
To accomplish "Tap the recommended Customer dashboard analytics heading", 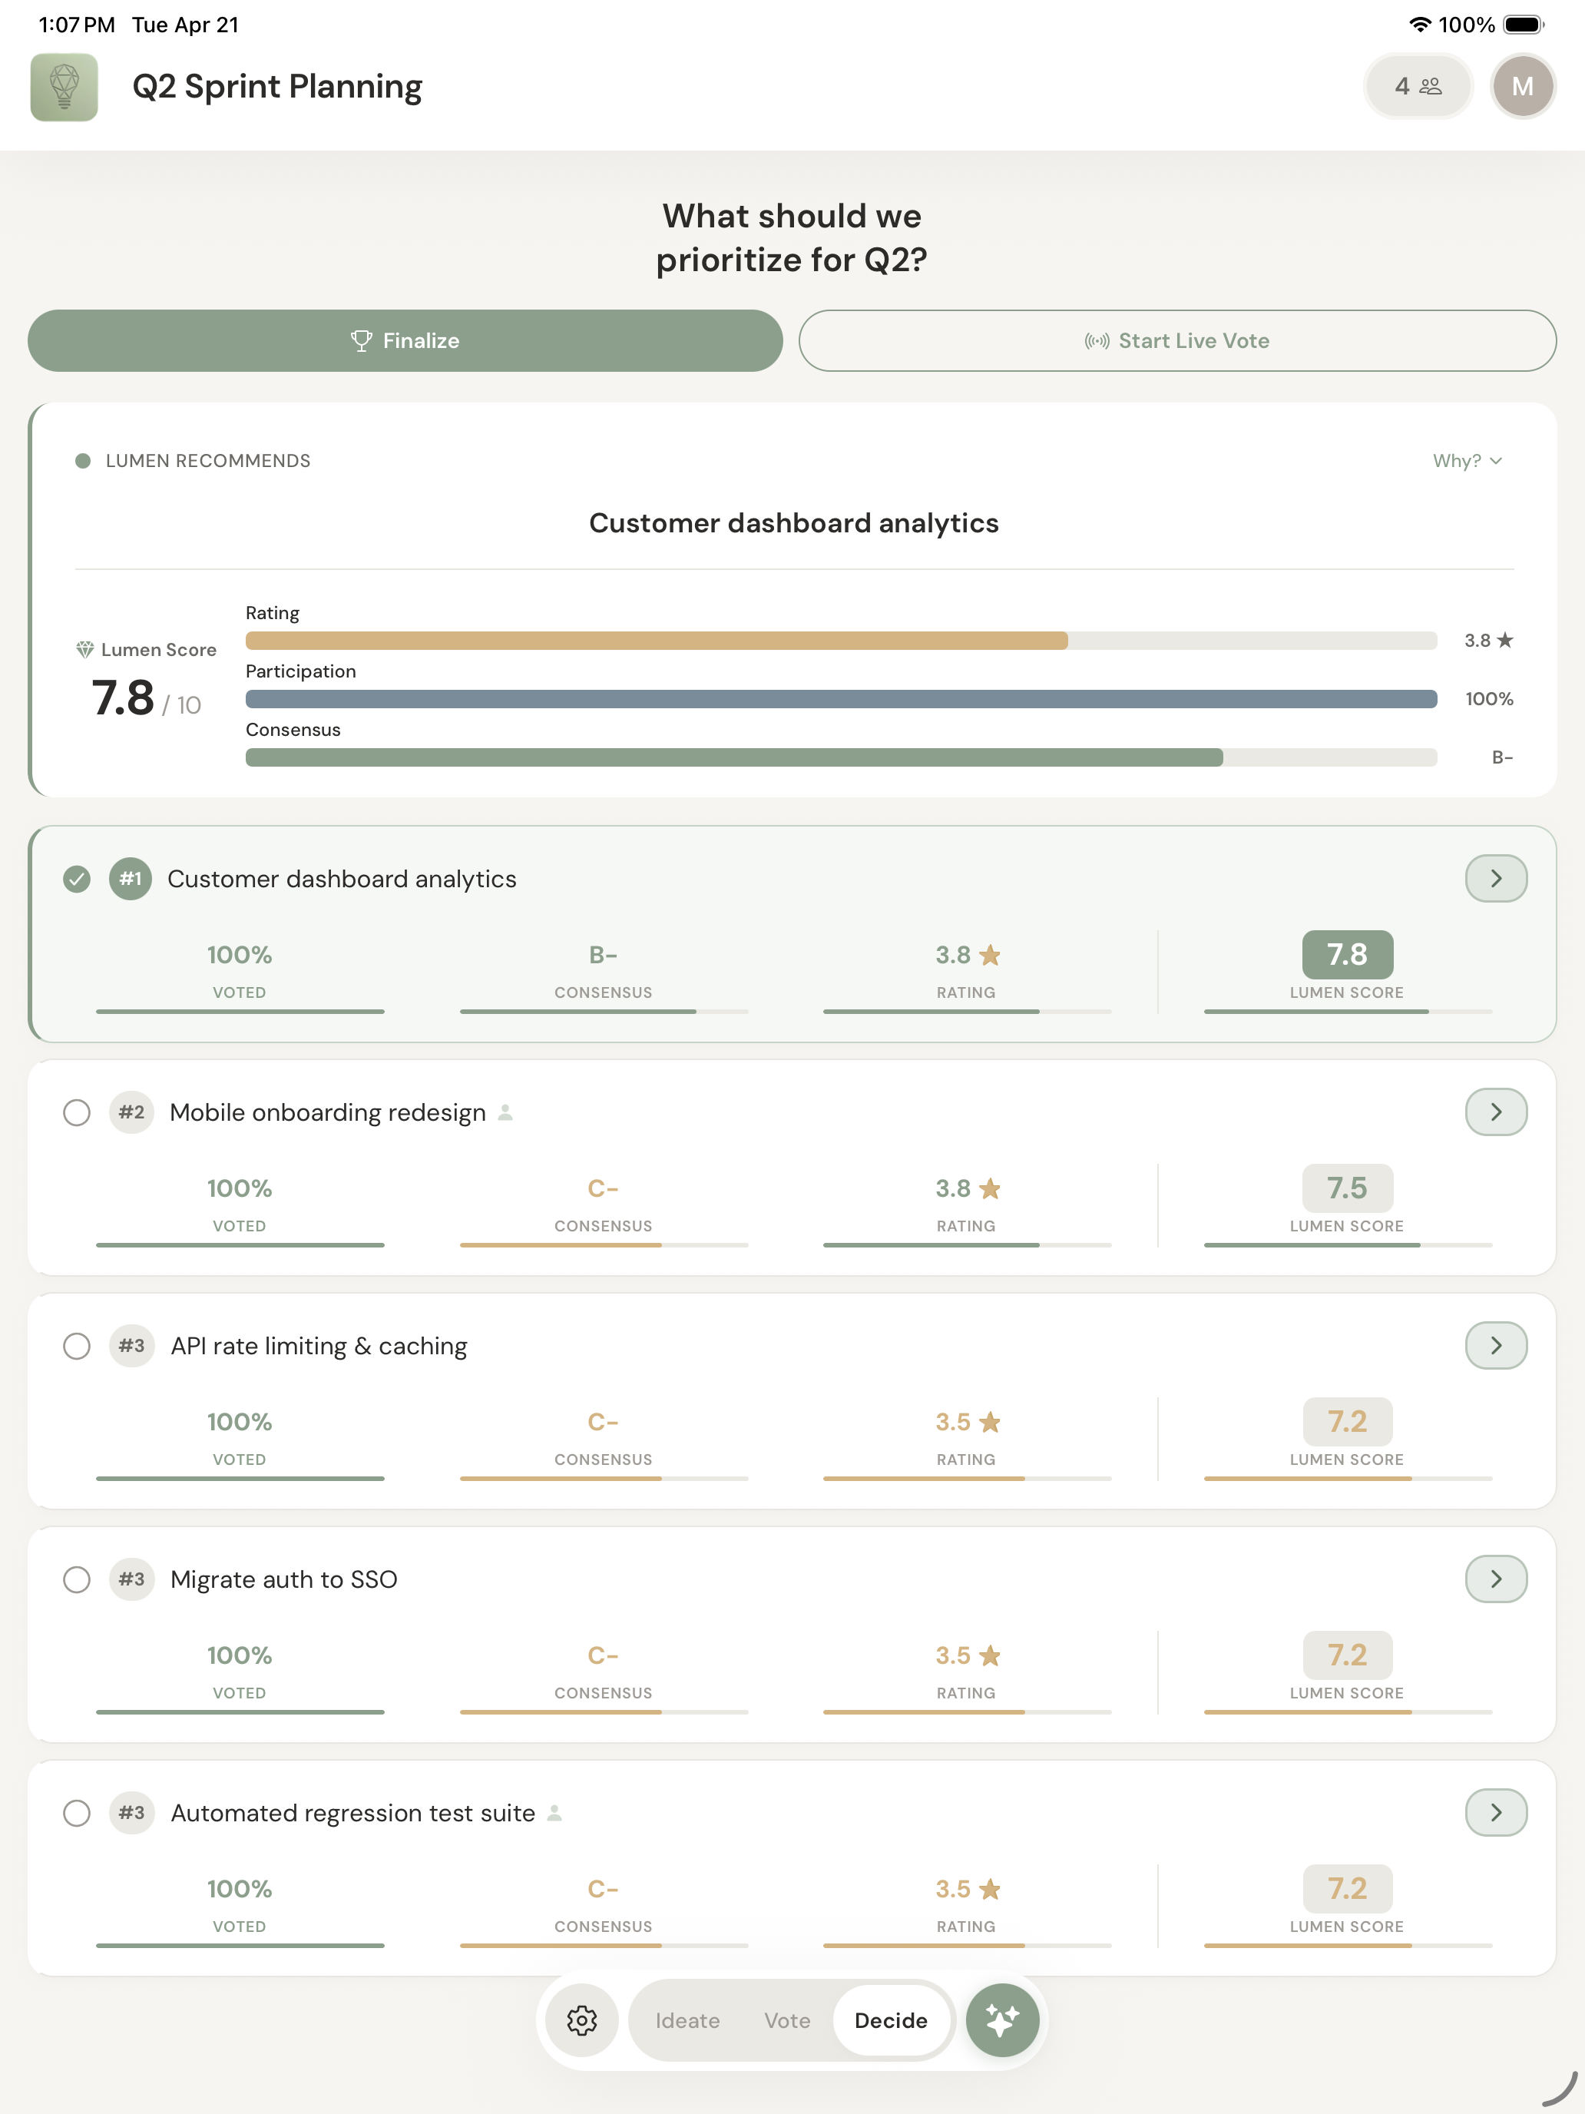I will coord(793,523).
